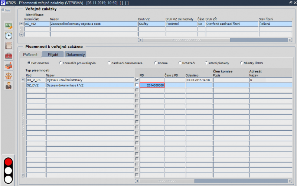
Task: Open the justice scales icon
Action: click(9, 76)
